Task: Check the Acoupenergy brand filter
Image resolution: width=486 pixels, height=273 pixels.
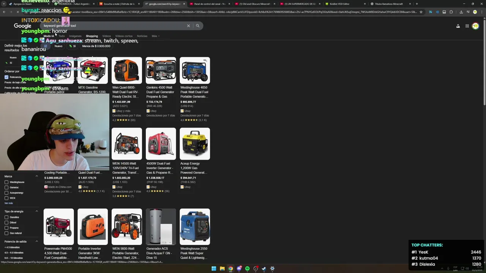Action: coord(6,193)
